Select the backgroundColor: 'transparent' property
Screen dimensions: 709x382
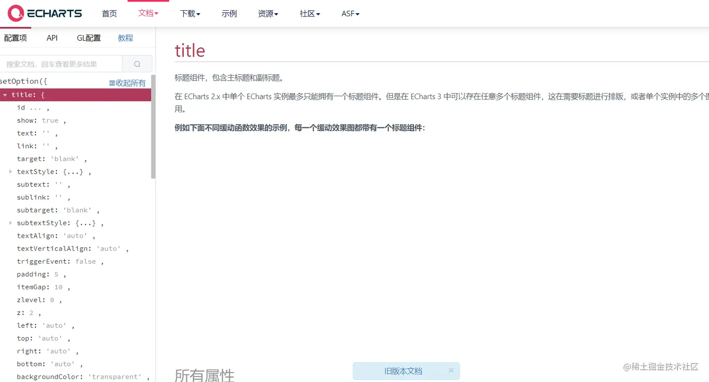[x=83, y=377]
